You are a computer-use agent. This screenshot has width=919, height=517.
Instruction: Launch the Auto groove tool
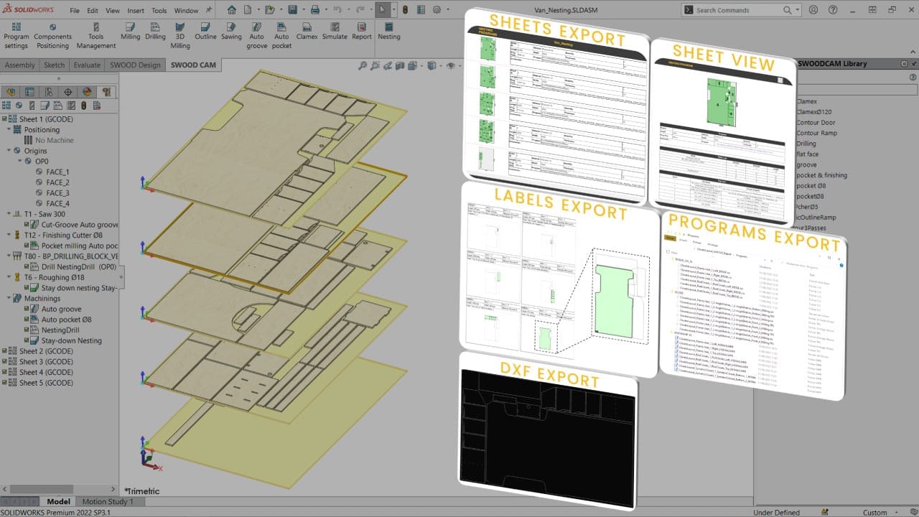[256, 36]
